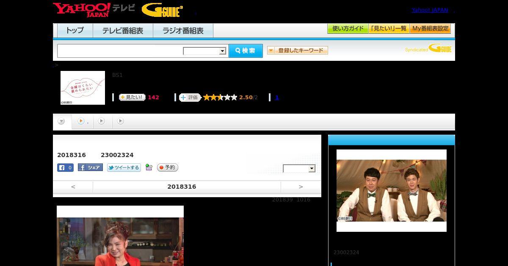The width and height of the screenshot is (508, 266).
Task: Open the two hosts program image
Action: pos(392,190)
